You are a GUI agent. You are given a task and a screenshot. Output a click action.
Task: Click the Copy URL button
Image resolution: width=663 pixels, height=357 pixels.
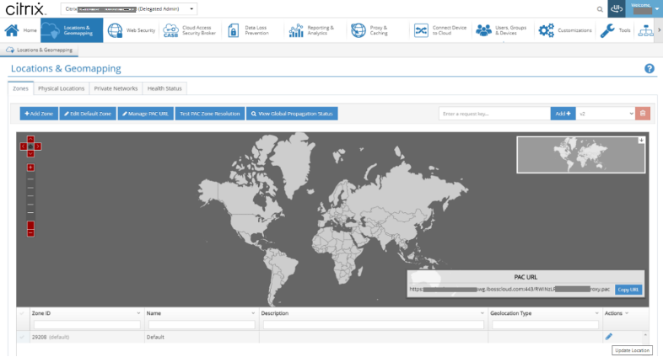628,290
